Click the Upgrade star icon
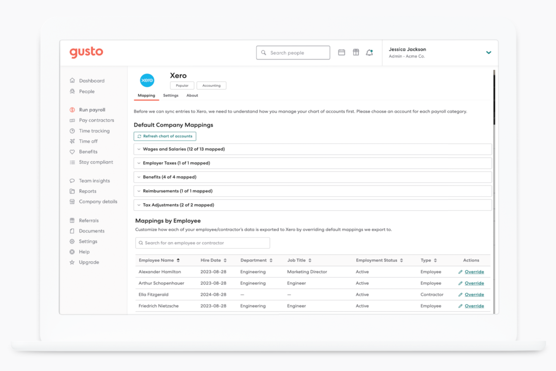Image resolution: width=556 pixels, height=371 pixels. click(x=72, y=262)
